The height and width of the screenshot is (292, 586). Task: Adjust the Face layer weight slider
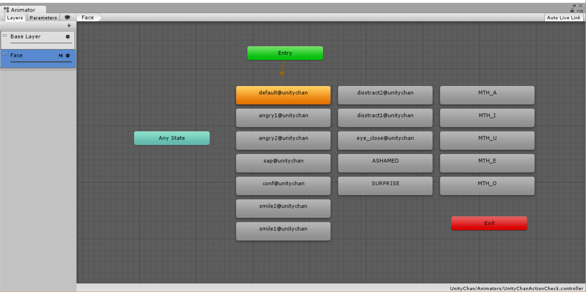pos(41,62)
